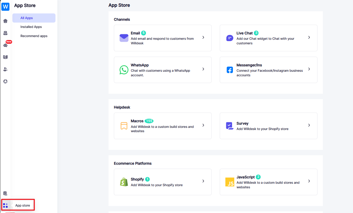
Task: Click the orange Macros bookmark icon
Action: coord(124,126)
